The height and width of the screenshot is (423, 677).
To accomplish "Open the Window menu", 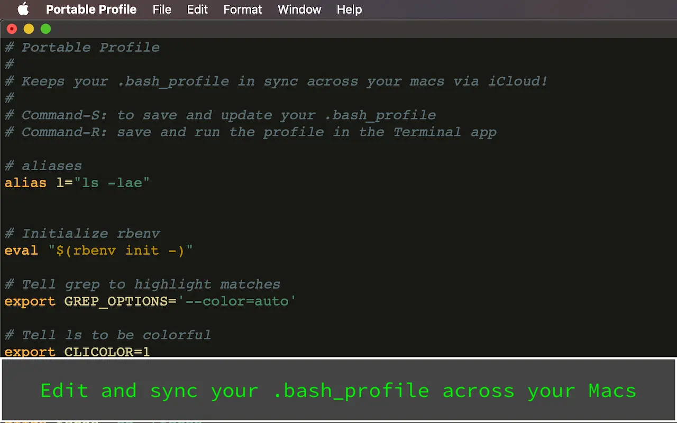I will tap(299, 9).
